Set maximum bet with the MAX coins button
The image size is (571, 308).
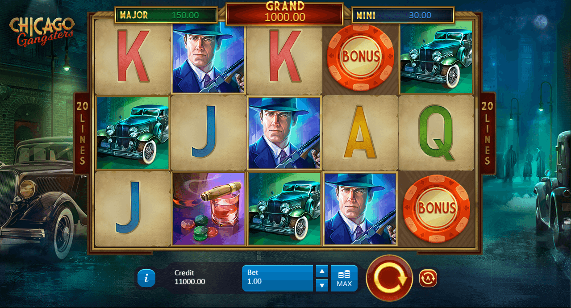point(344,278)
